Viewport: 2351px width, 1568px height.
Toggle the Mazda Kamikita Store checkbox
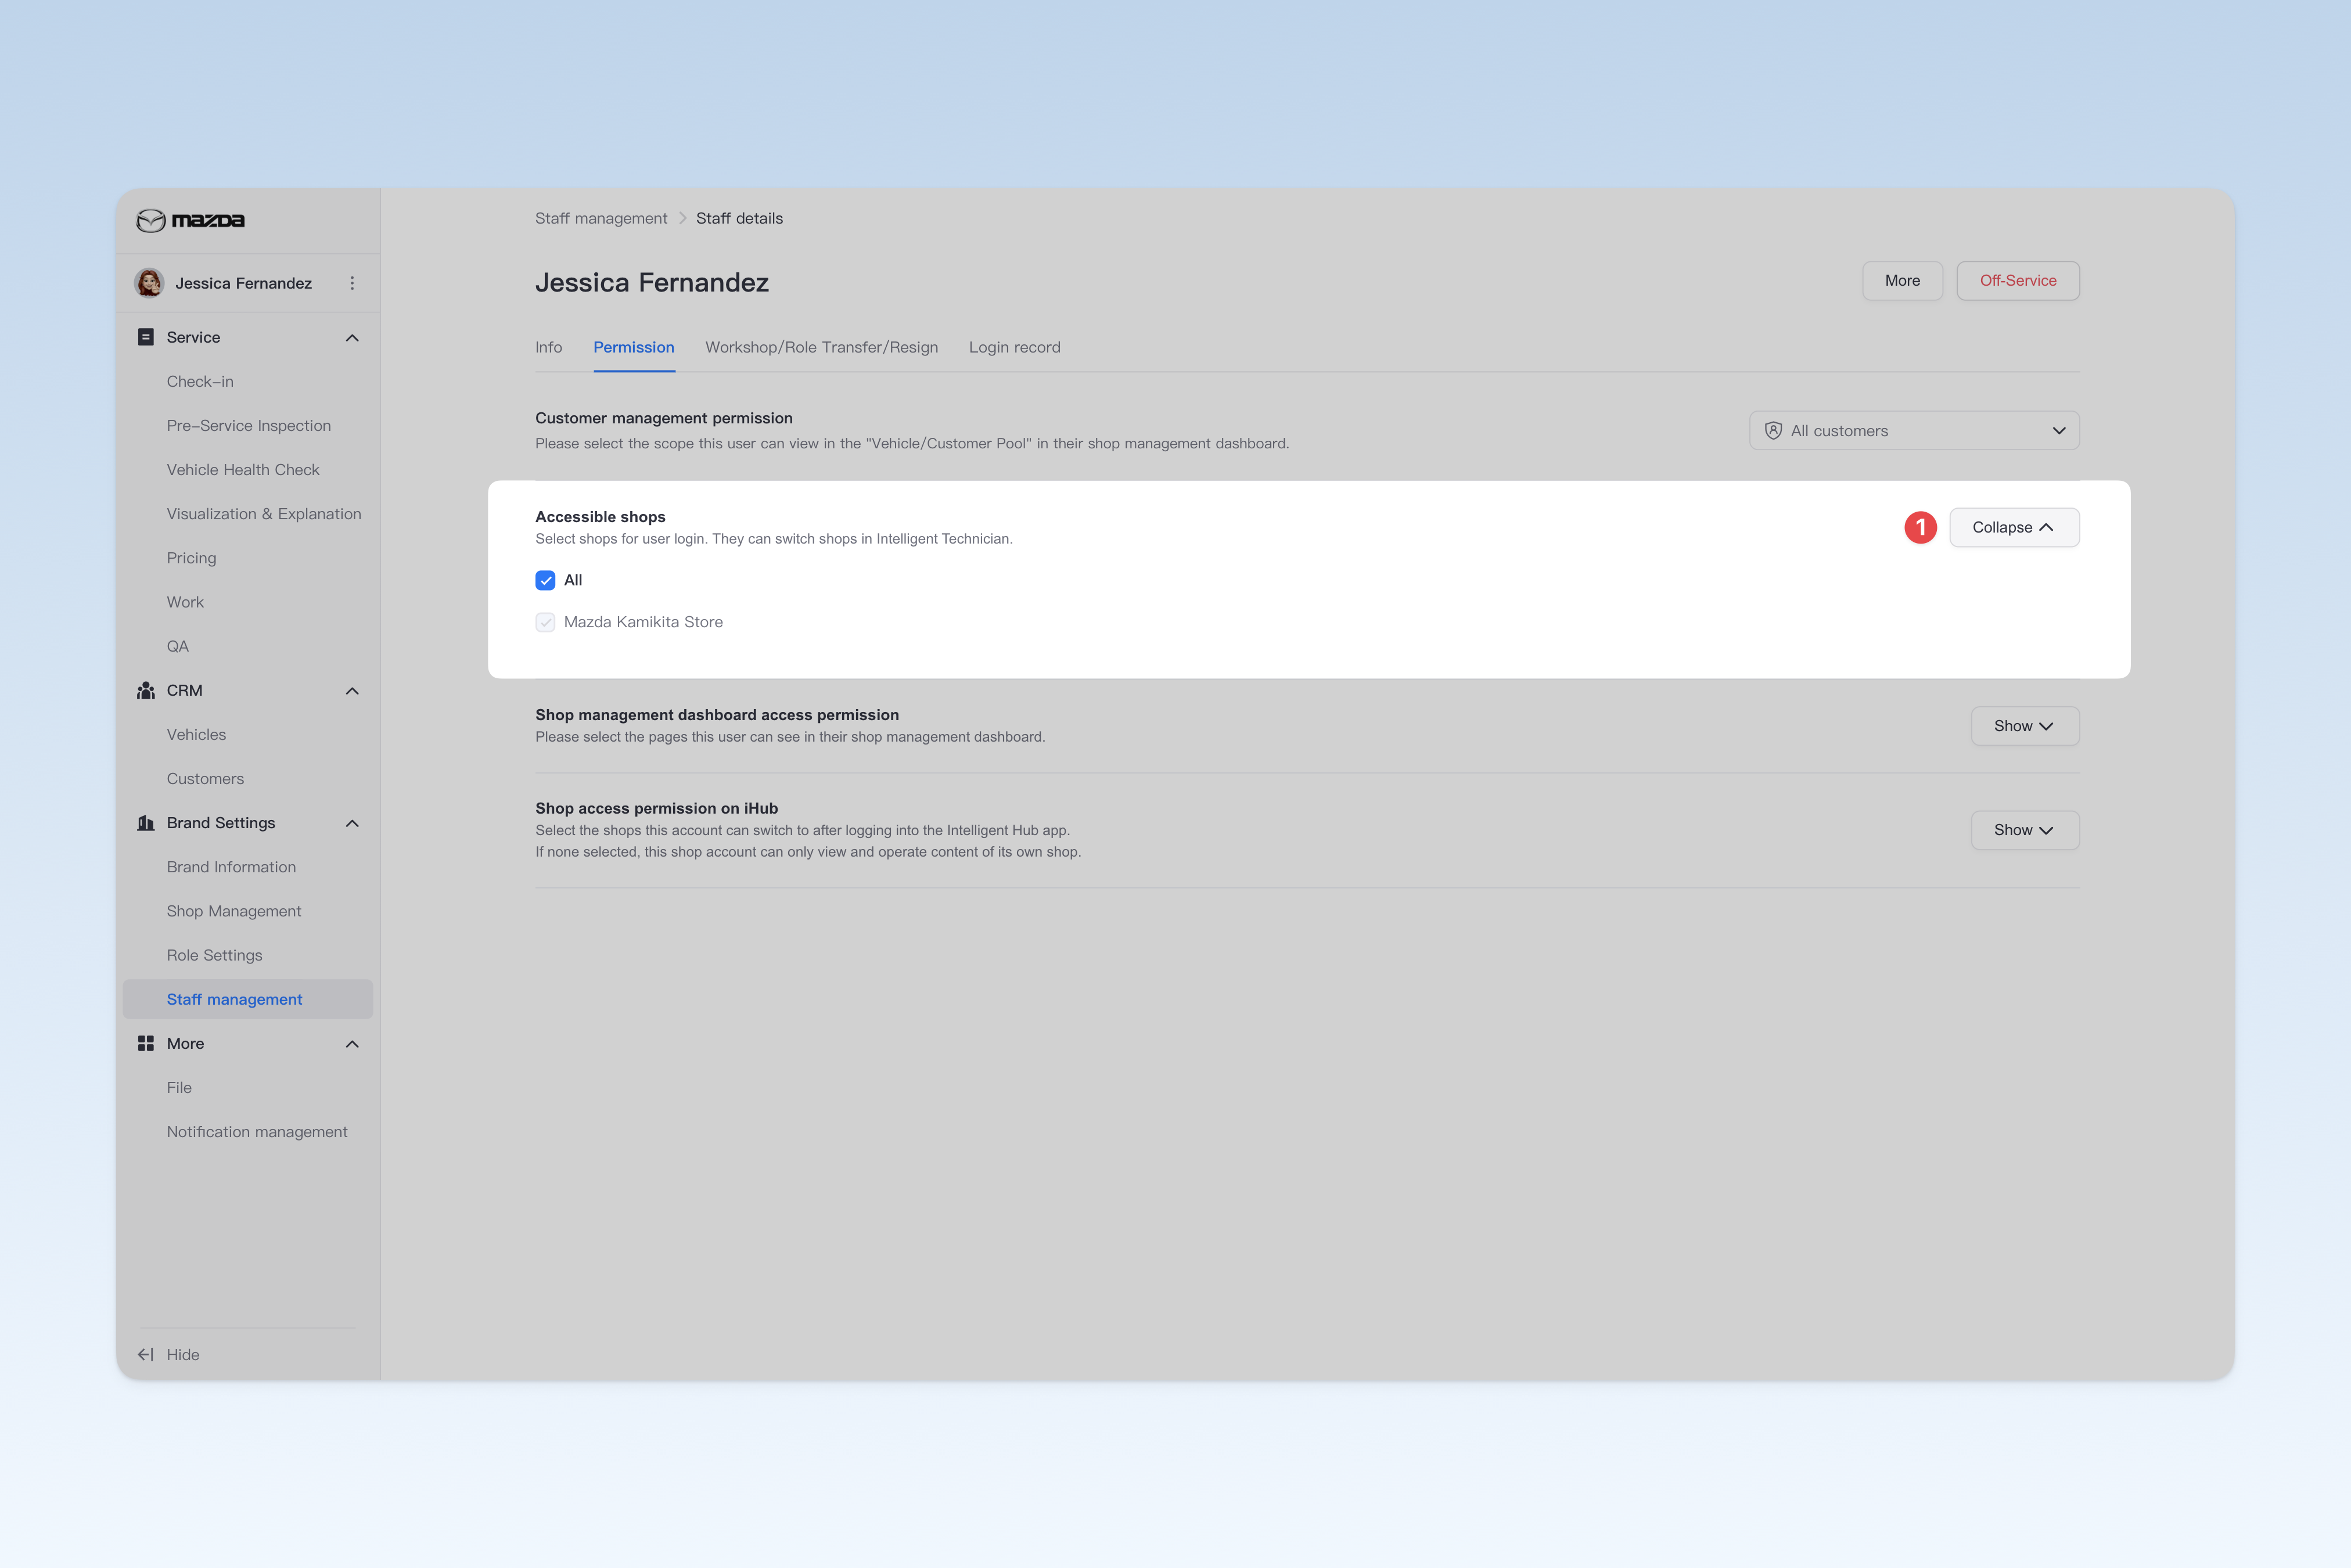(x=545, y=622)
